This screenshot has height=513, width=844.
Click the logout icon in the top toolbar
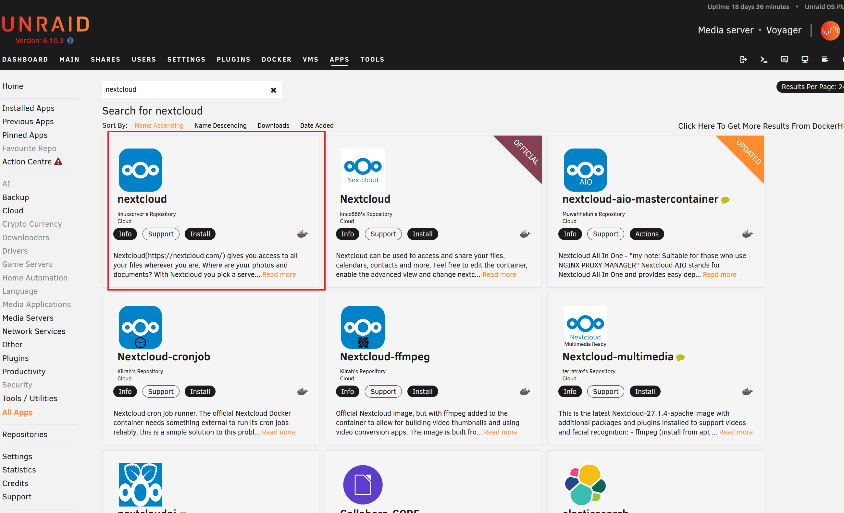[743, 59]
